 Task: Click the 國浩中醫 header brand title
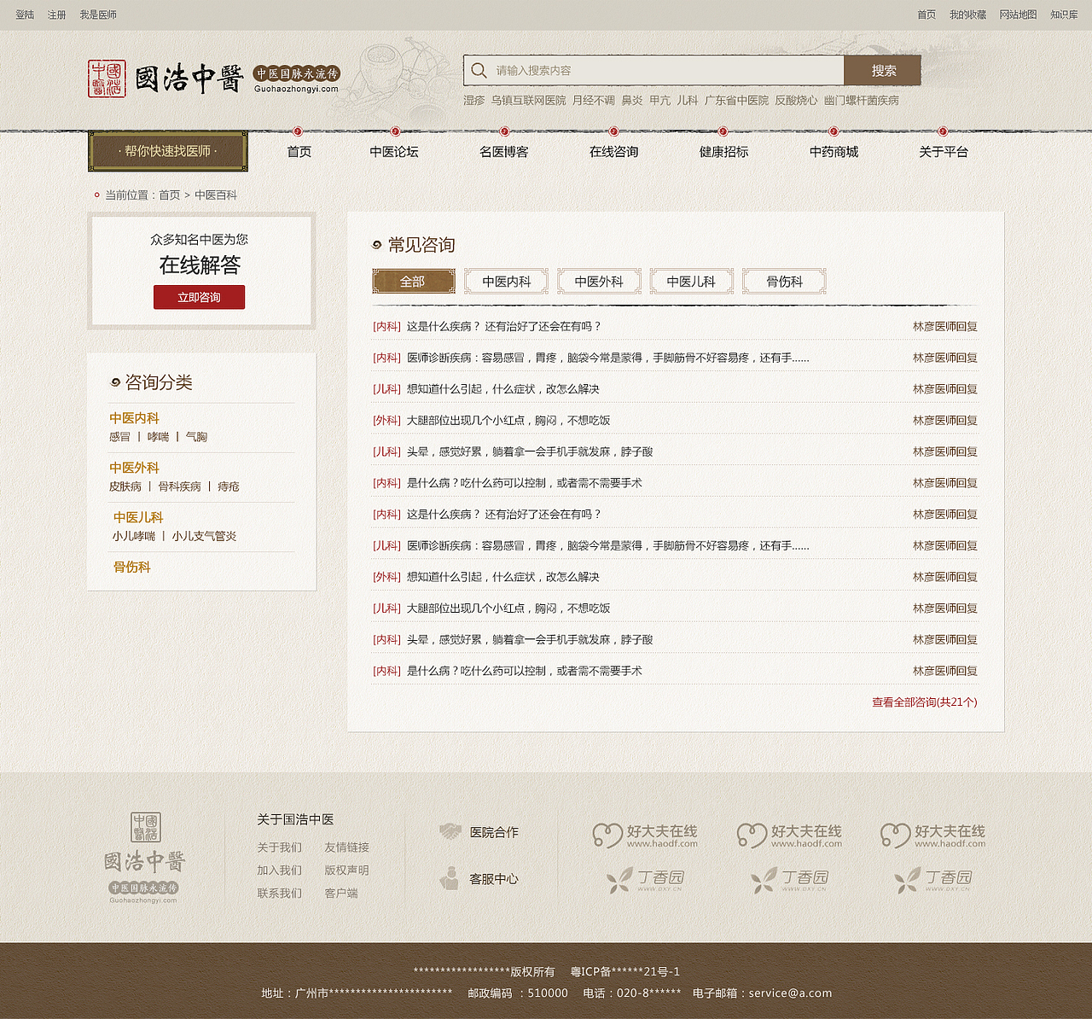tap(189, 79)
